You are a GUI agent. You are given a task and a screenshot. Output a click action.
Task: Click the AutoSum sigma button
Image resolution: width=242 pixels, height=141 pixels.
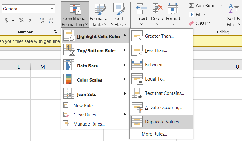pyautogui.click(x=202, y=6)
